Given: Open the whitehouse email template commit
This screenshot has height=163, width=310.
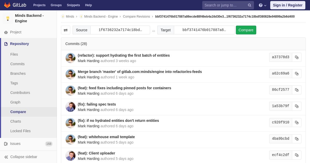Looking at the screenshot, I should (x=106, y=137).
